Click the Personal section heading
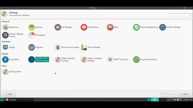The height and width of the screenshot is (108, 193). click(5, 21)
